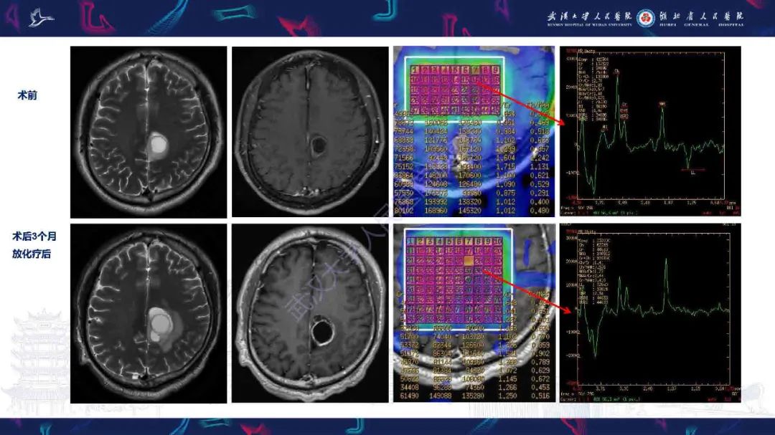The image size is (775, 435).
Task: Open the preoperative MRS spectrum graph
Action: (650, 131)
